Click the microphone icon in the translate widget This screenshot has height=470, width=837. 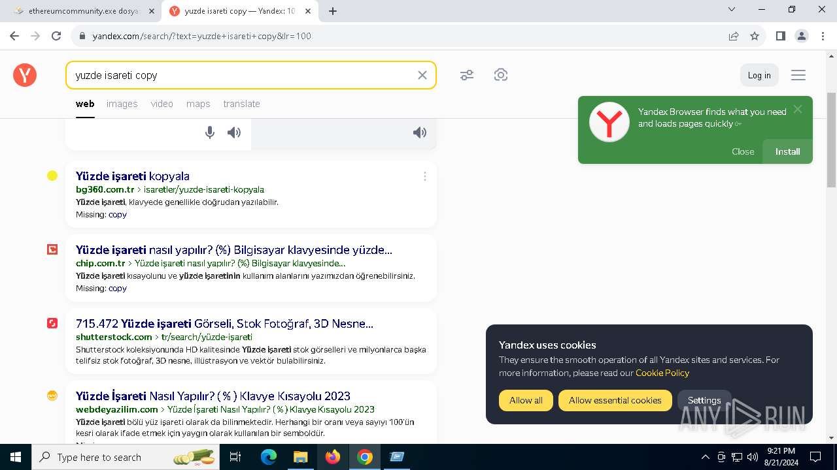pyautogui.click(x=210, y=133)
